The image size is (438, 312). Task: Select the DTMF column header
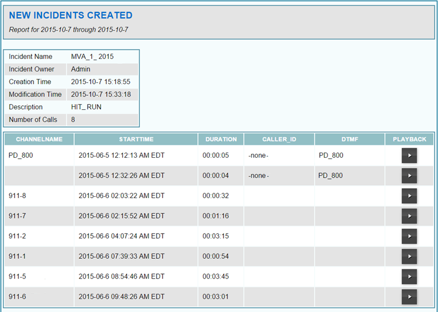350,140
